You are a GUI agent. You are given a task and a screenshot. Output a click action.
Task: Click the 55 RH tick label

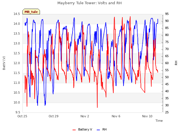(167, 70)
